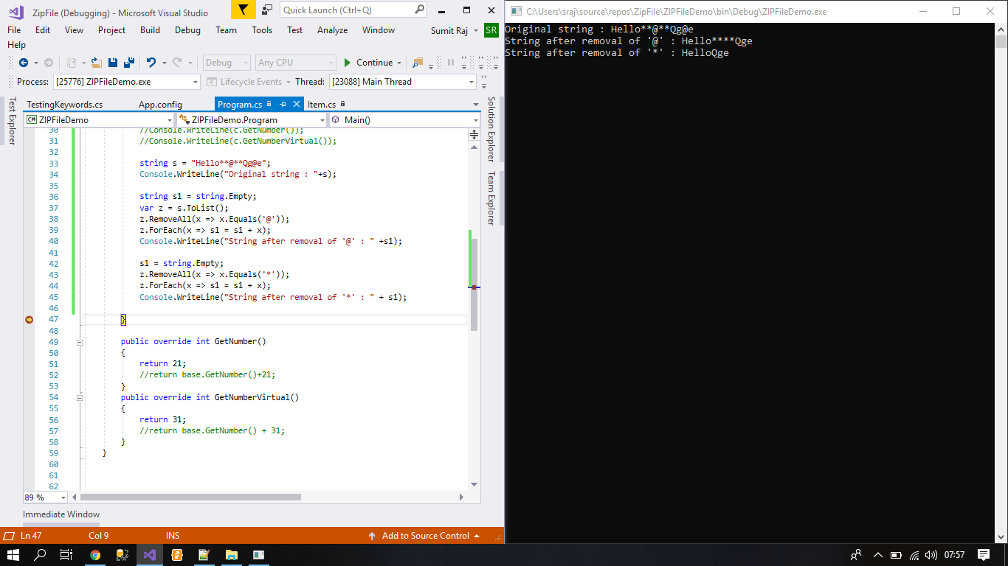Close the Program.cs tab with X

297,104
